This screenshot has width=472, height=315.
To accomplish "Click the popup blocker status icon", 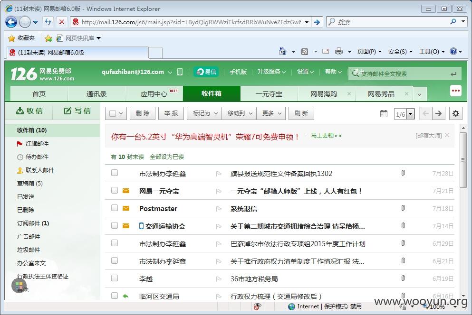I will point(257,306).
